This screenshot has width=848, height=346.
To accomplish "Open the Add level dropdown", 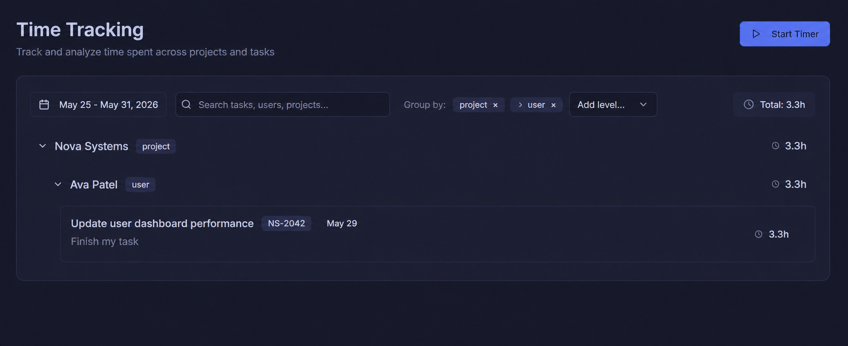I will coord(613,104).
